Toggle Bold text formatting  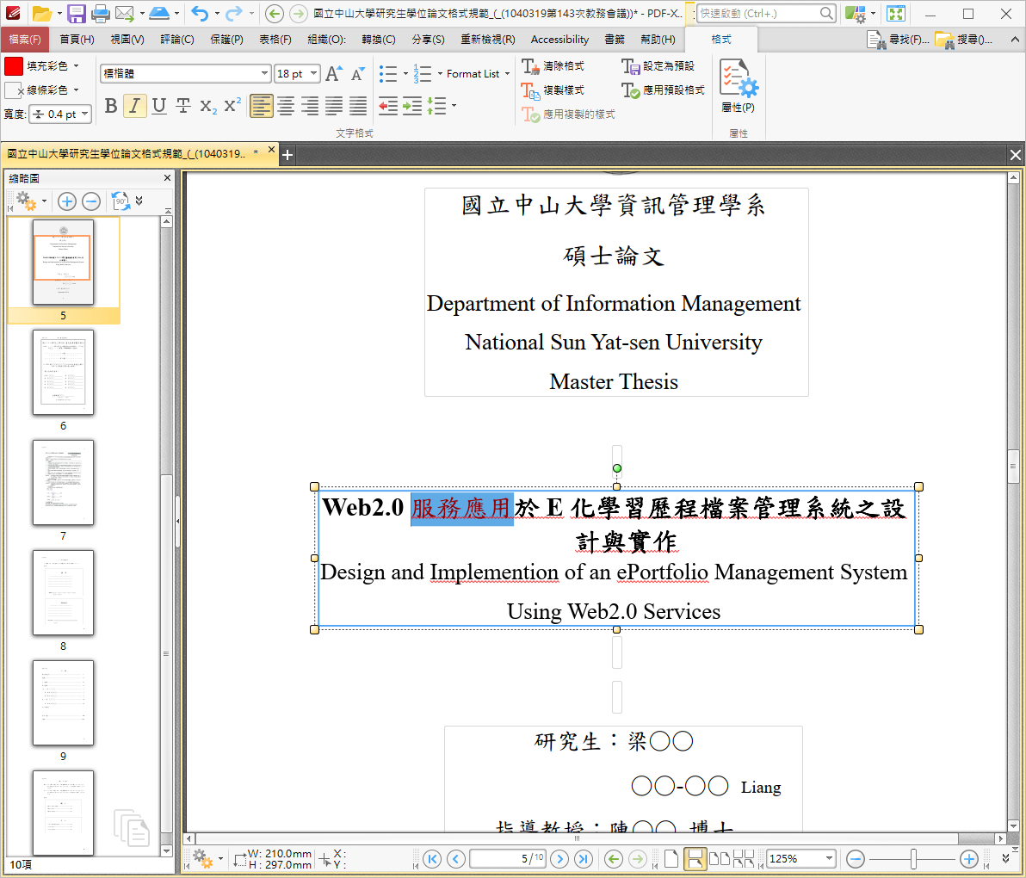click(111, 106)
